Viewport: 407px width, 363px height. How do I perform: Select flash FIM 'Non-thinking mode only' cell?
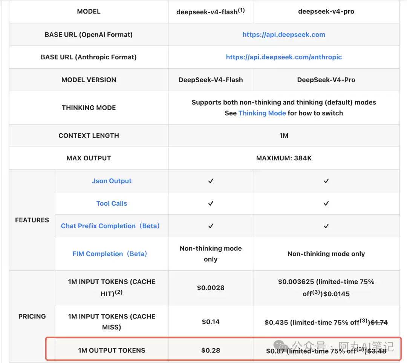click(211, 254)
